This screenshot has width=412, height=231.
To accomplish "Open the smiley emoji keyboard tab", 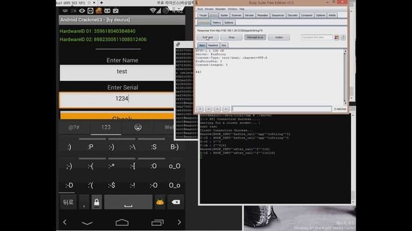I will tap(138, 128).
